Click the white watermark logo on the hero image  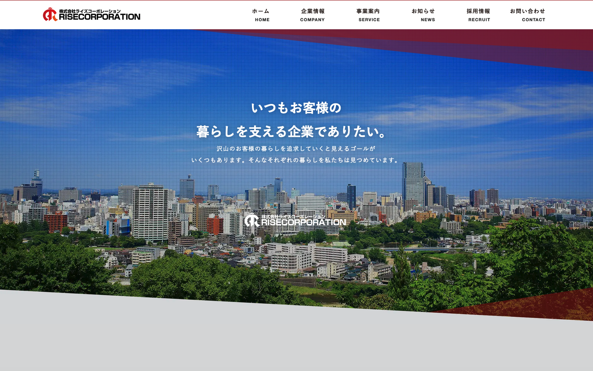click(x=295, y=220)
